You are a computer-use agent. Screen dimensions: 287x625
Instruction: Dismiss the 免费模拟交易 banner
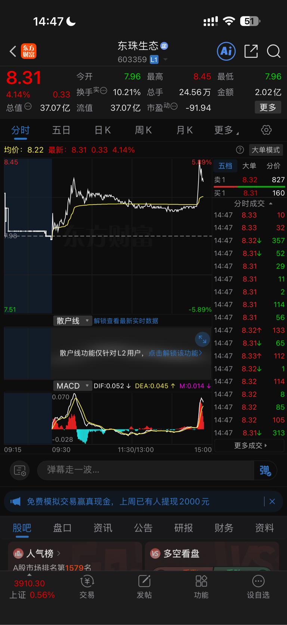[x=272, y=501]
